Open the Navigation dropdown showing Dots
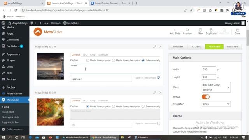The width and height of the screenshot is (249, 140). click(x=216, y=104)
